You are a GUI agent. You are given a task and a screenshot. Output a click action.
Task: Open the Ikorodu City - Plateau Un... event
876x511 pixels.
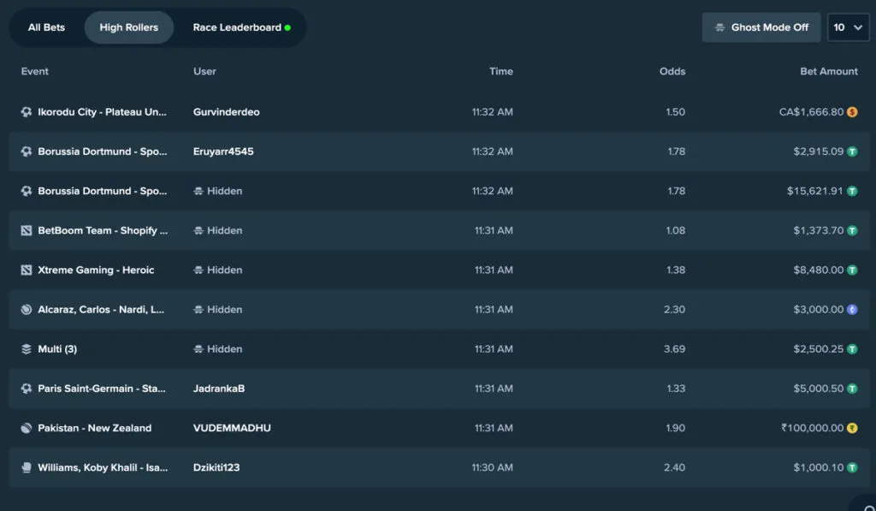coord(103,112)
